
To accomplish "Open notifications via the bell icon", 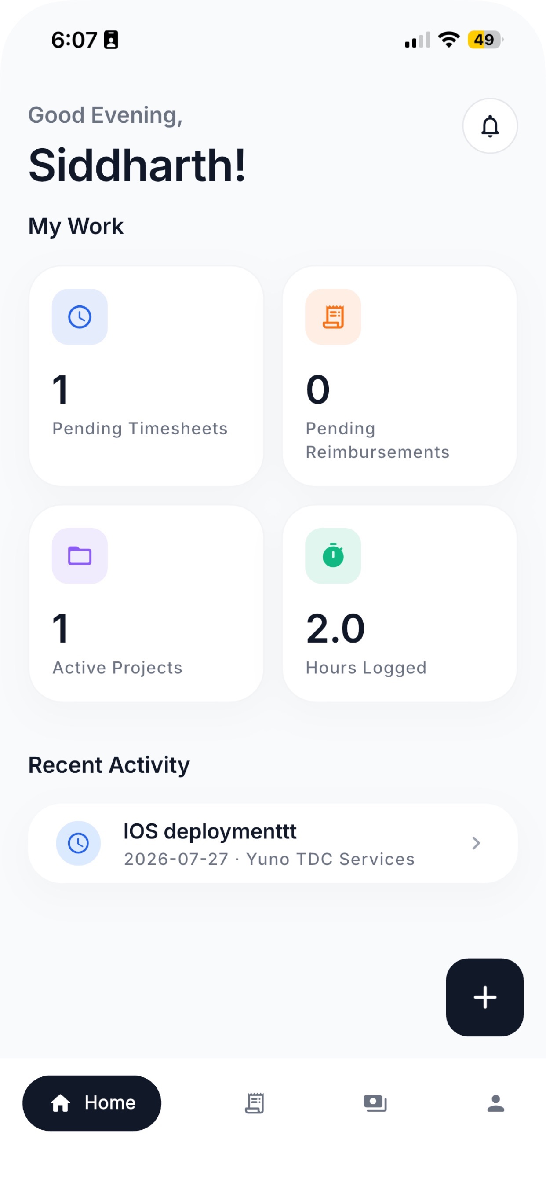I will point(490,126).
